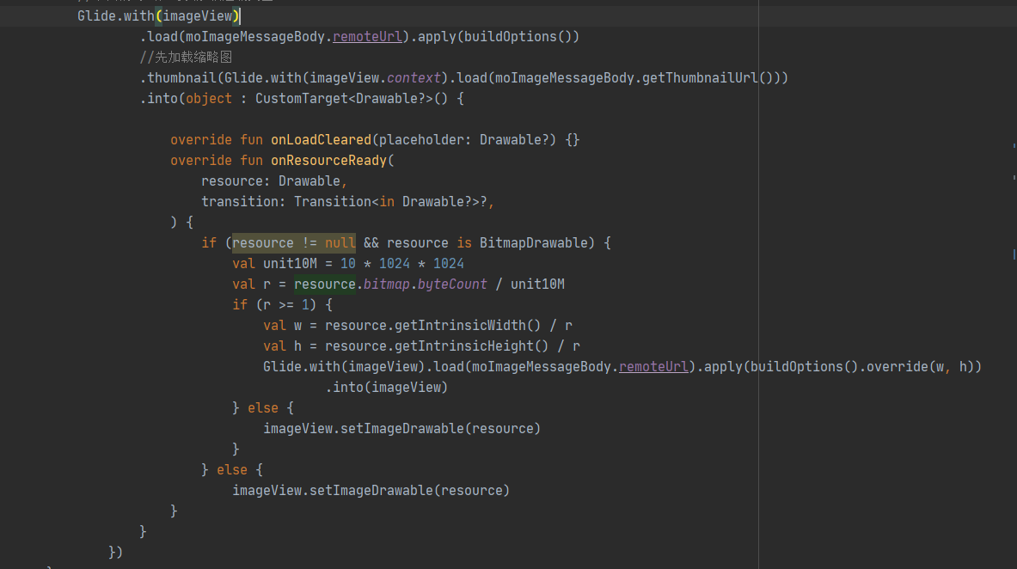Click first 'imageView.setImageDrawable(resource)' in inner else
Image resolution: width=1017 pixels, height=569 pixels.
(x=401, y=428)
